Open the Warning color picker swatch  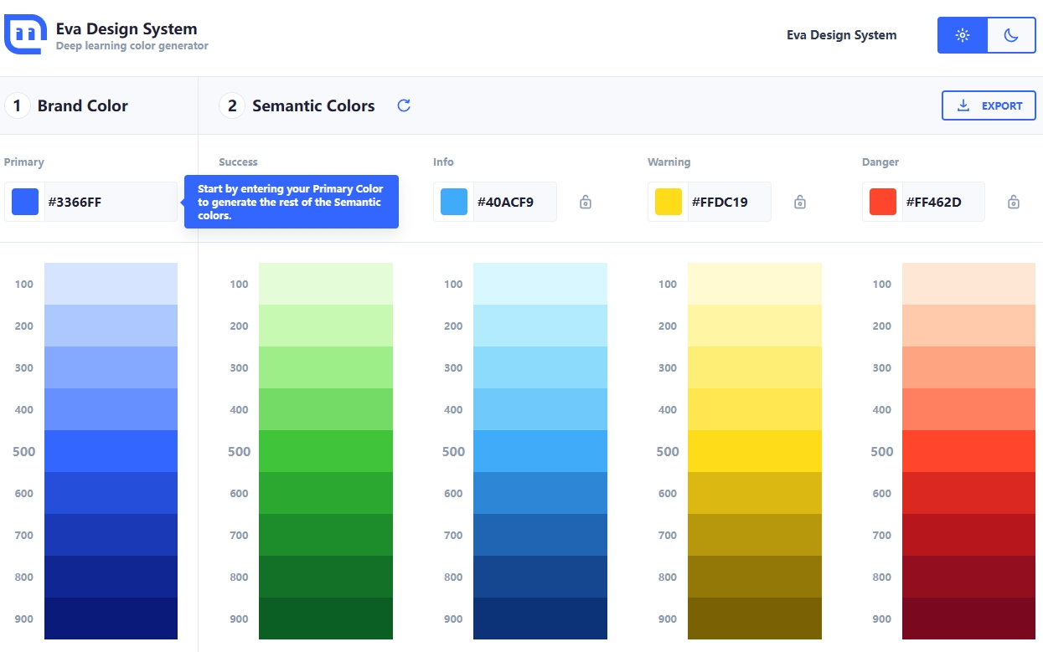pyautogui.click(x=669, y=202)
